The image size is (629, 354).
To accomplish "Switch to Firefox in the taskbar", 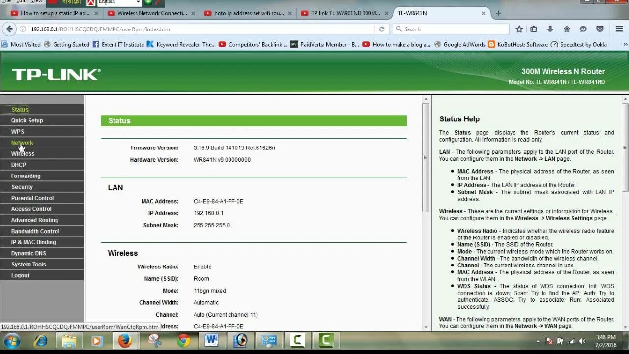I will 125,341.
